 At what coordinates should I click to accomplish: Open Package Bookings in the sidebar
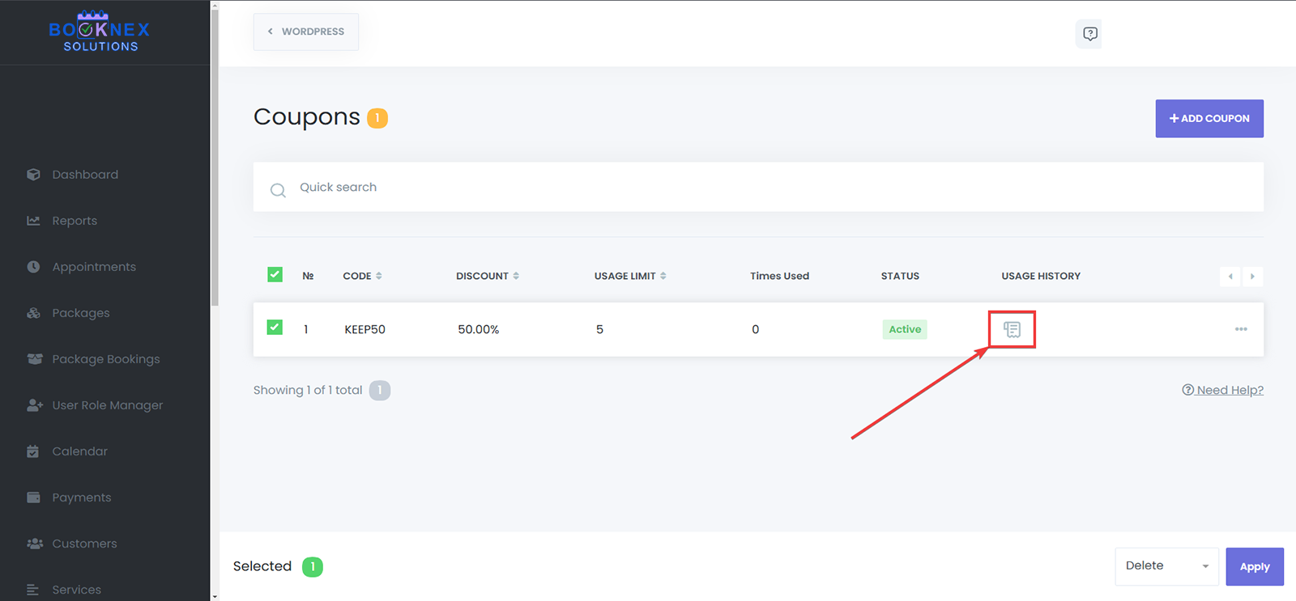tap(105, 359)
